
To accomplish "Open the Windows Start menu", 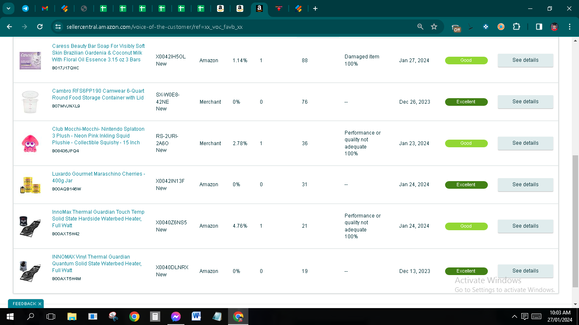I will (10, 316).
